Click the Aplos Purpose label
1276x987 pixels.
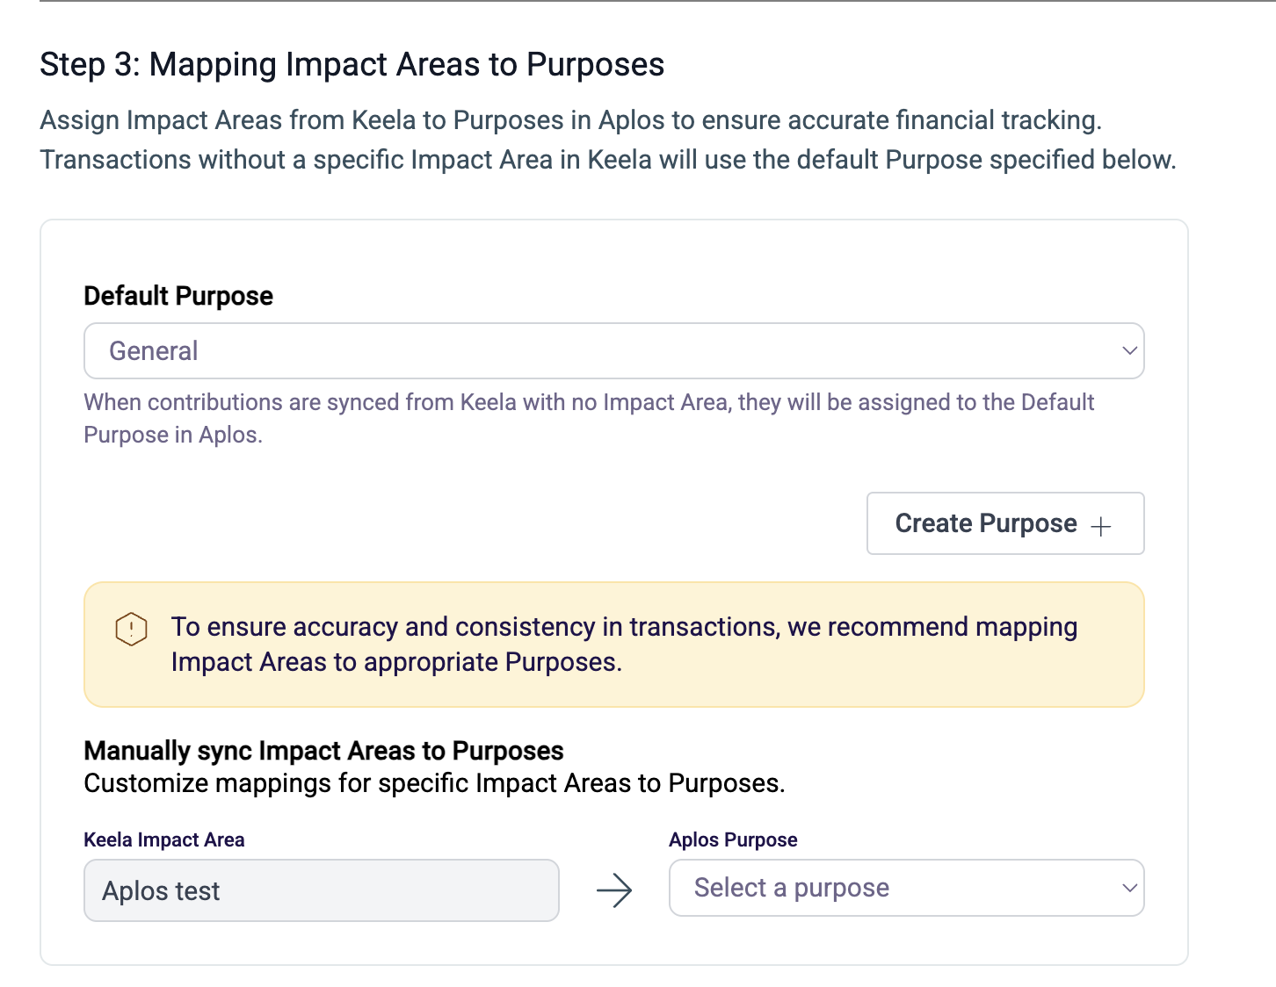(x=733, y=839)
